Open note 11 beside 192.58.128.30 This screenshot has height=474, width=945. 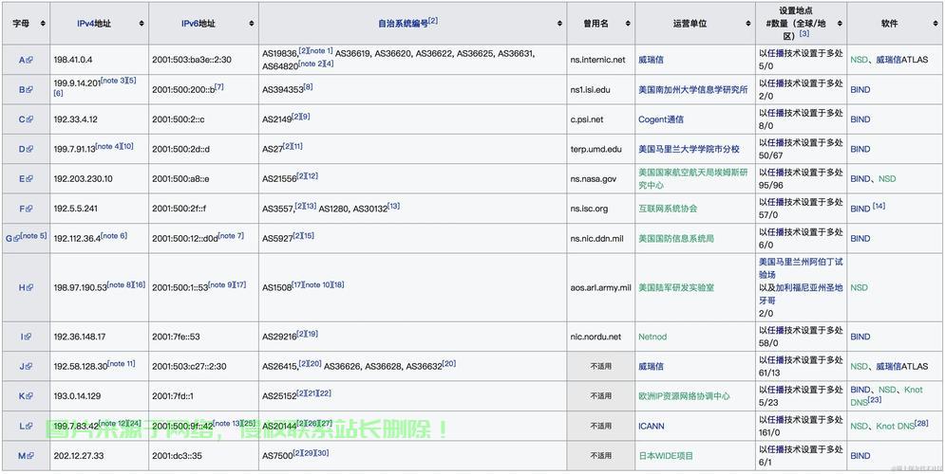[x=122, y=363]
